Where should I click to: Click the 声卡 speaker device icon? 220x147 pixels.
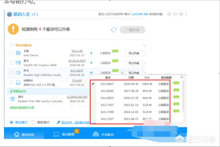click(x=18, y=73)
